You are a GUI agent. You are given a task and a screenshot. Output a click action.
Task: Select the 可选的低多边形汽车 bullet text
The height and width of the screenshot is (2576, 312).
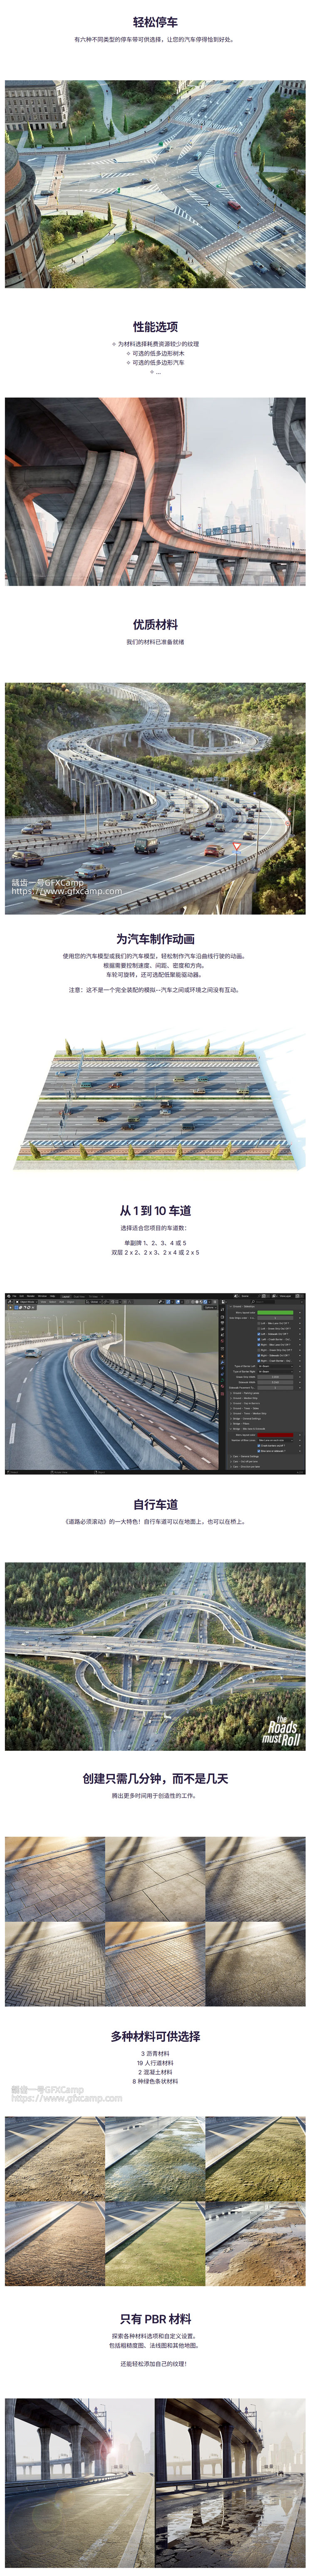coord(158,363)
